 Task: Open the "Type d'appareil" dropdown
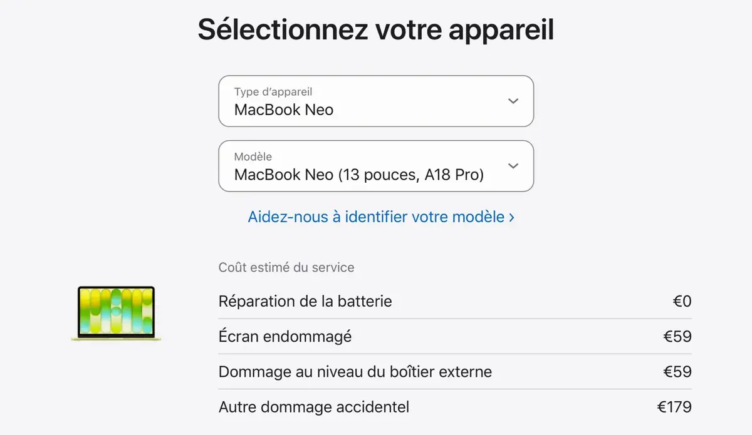[x=376, y=101]
